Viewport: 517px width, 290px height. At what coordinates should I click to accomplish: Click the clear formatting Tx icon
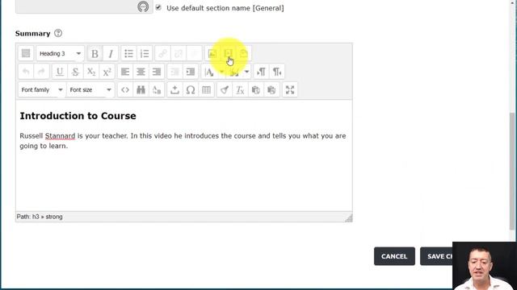click(x=241, y=89)
